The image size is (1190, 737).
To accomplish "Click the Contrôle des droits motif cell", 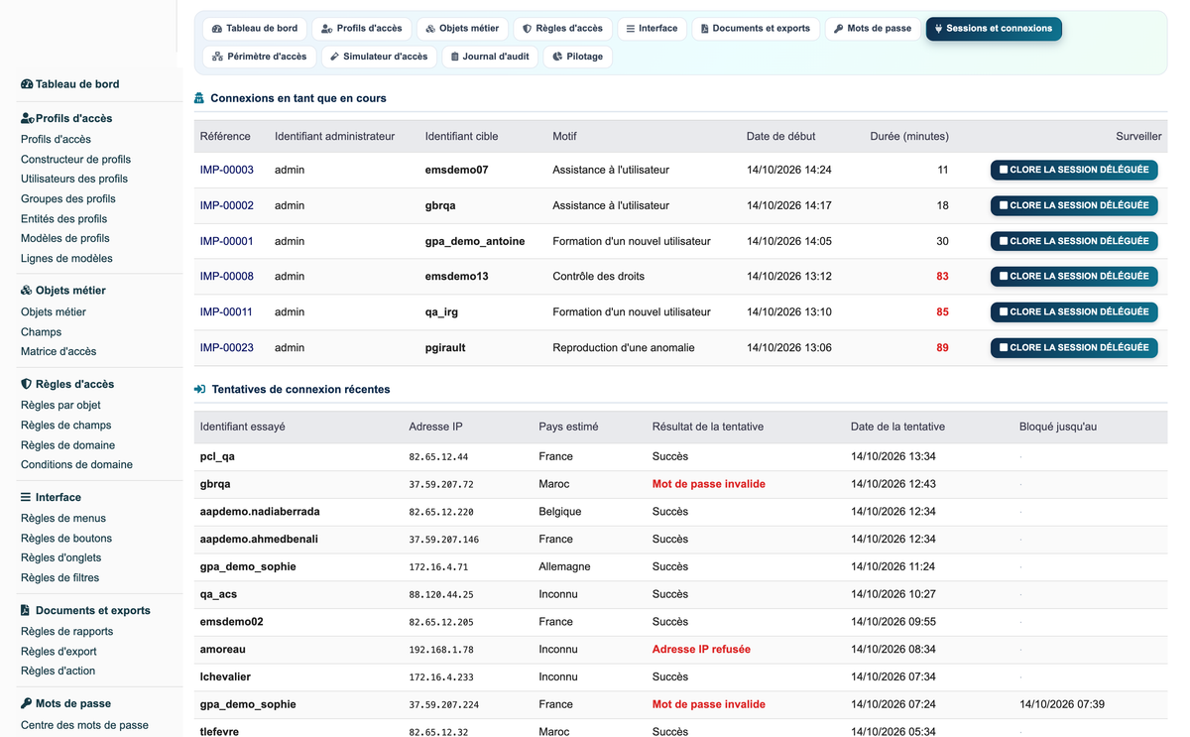I will point(600,276).
